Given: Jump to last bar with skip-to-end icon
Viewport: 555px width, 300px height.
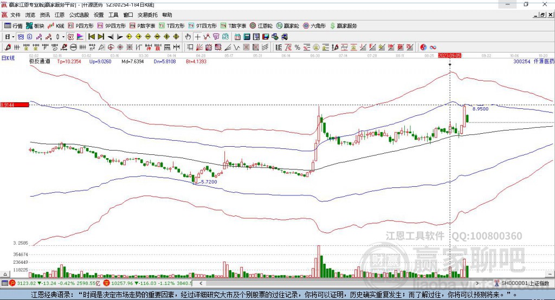Looking at the screenshot, I should click(101, 37).
